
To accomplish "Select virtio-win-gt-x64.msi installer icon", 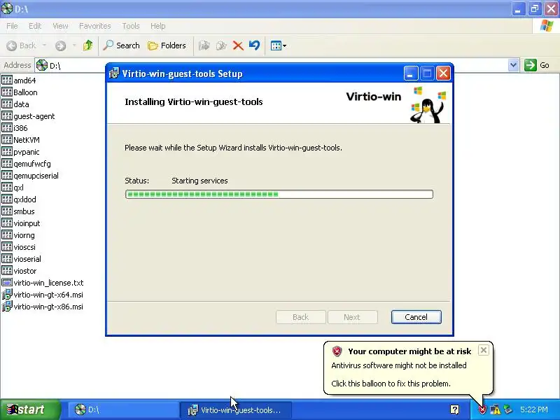I will coord(7,295).
